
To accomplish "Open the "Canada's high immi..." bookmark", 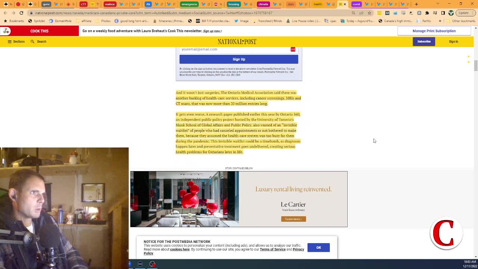I will pyautogui.click(x=395, y=21).
